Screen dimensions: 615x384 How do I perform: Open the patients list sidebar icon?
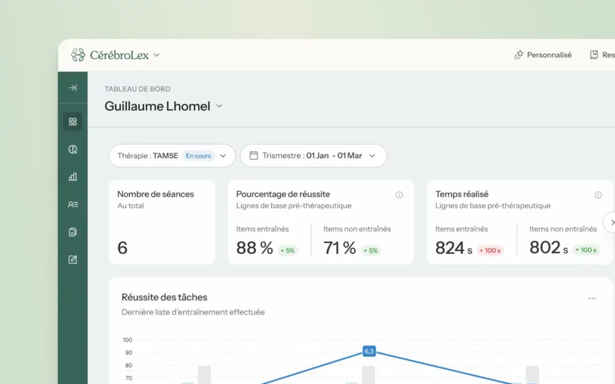(x=72, y=205)
